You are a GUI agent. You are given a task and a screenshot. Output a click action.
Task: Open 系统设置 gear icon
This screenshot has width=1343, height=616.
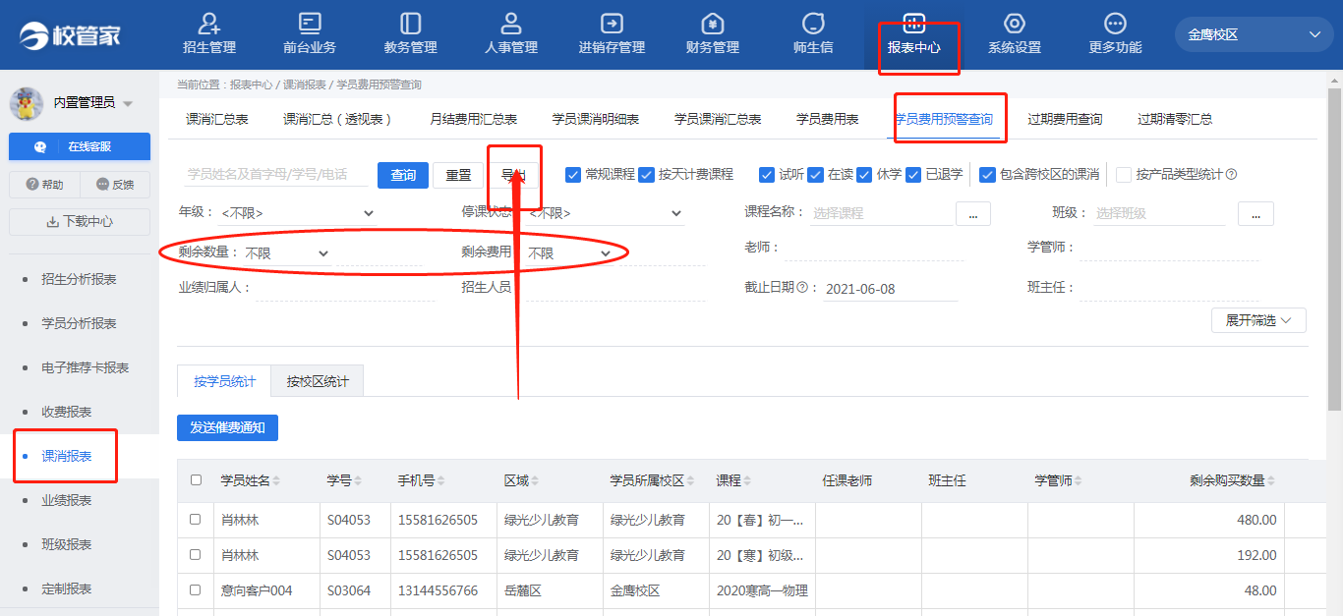click(x=1015, y=24)
